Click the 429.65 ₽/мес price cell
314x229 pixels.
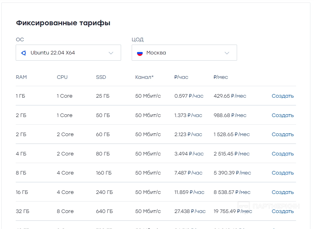[x=230, y=96]
